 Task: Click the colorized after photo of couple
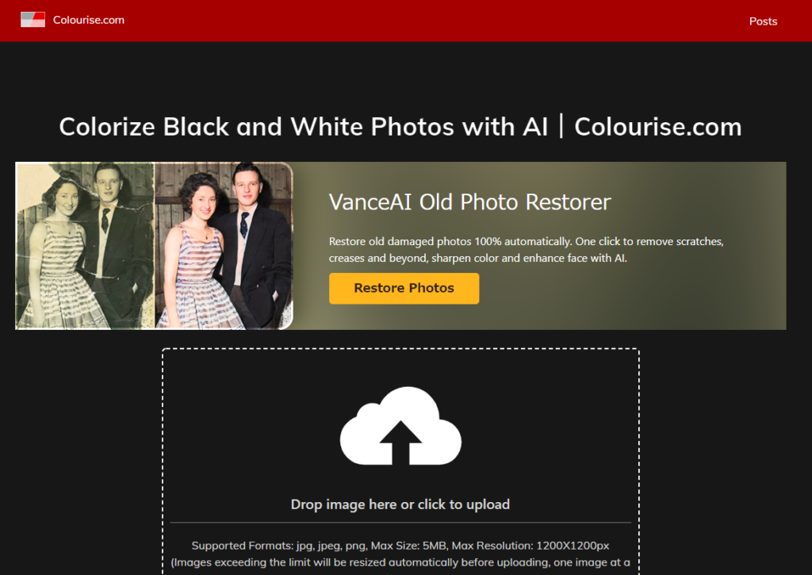(224, 246)
